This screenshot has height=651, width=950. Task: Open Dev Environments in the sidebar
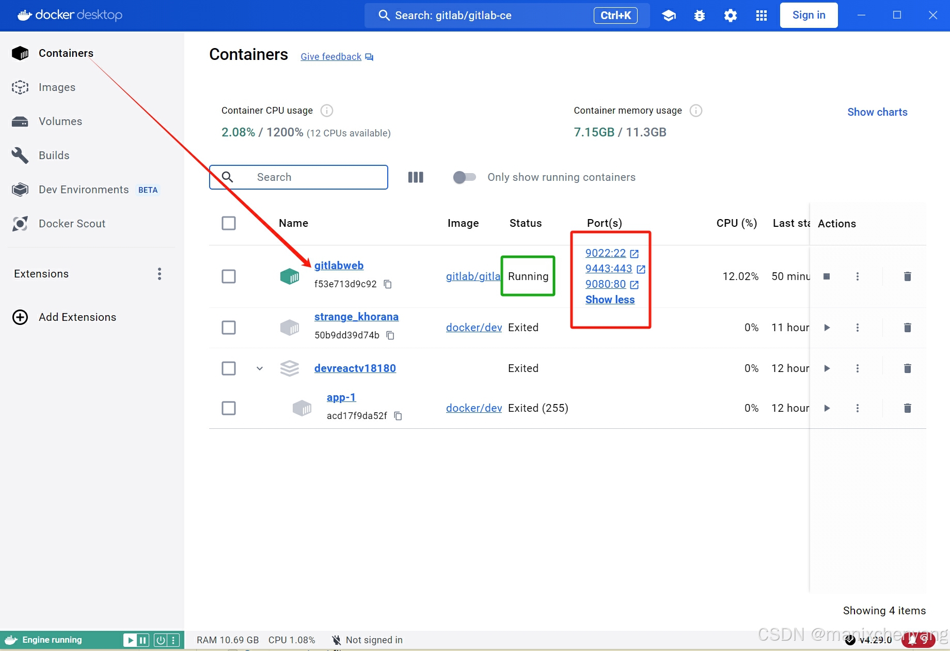coord(84,190)
